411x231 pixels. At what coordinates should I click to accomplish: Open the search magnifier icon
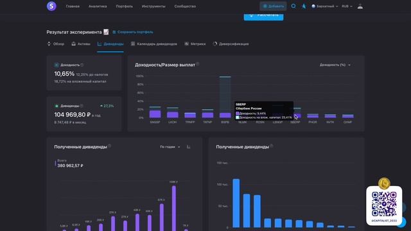click(x=293, y=6)
